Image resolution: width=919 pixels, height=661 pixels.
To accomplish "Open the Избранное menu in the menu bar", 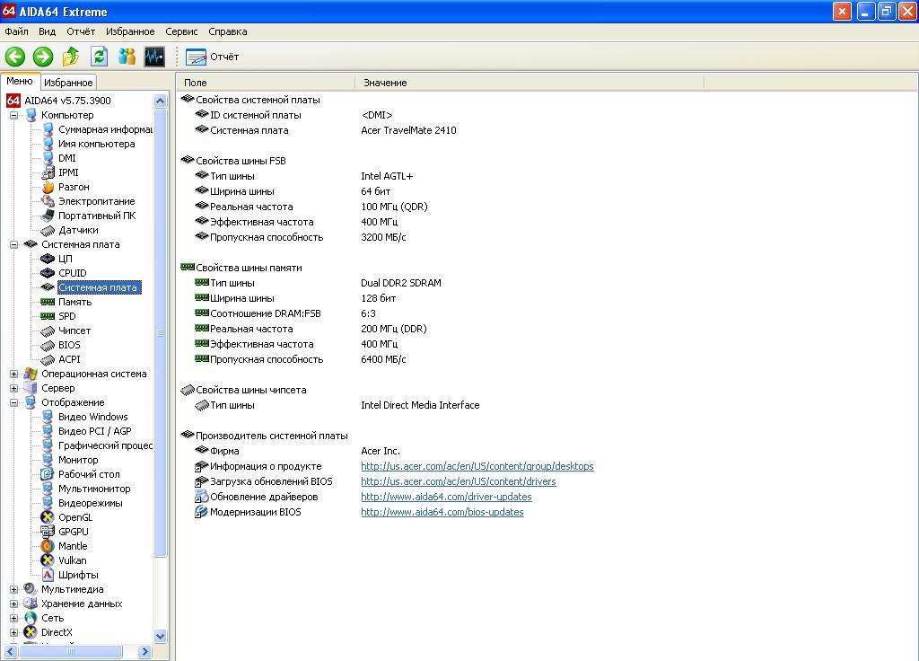I will click(x=130, y=31).
